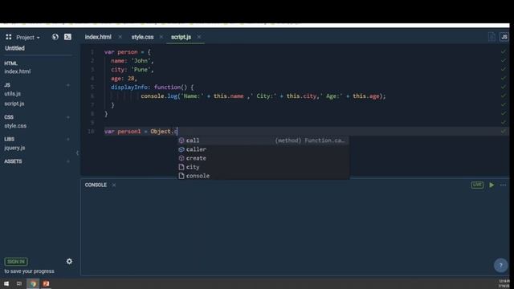Click the Untitled project name

point(14,48)
